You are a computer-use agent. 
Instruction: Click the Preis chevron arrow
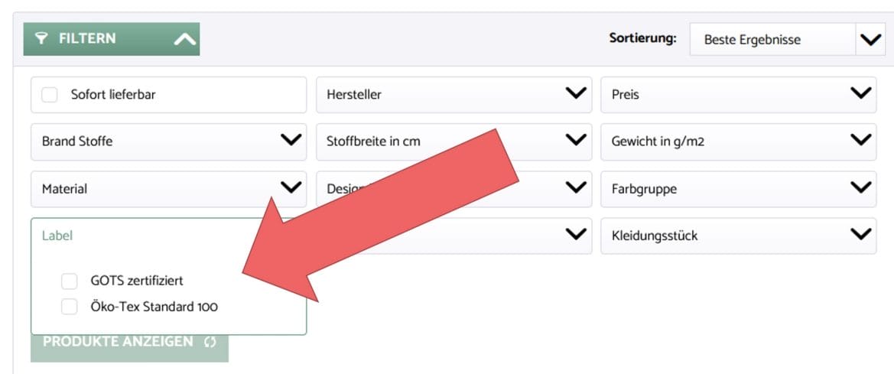tap(860, 94)
